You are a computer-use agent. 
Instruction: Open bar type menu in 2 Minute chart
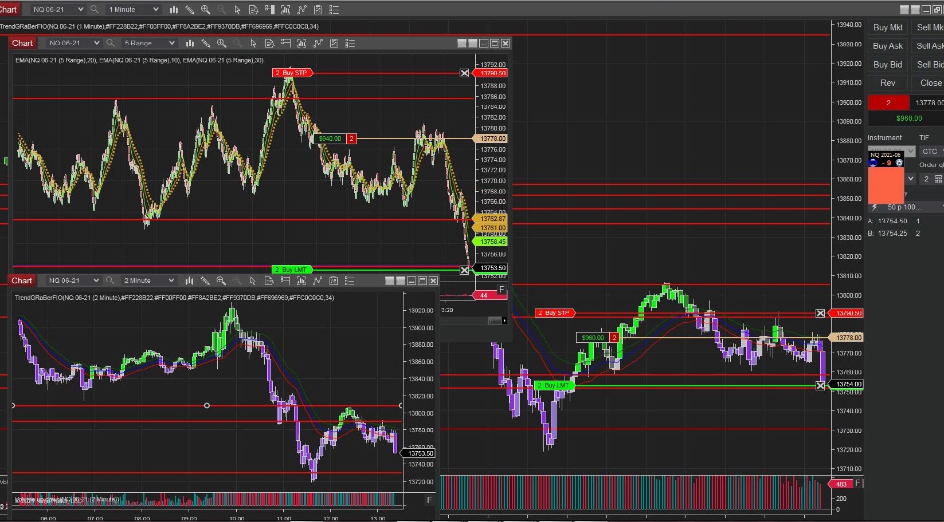[189, 280]
